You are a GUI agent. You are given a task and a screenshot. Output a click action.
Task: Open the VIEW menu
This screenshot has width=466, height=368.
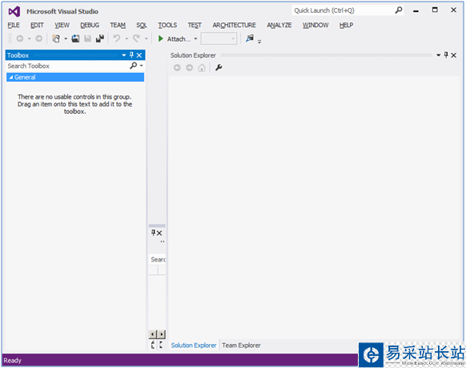[x=62, y=26]
